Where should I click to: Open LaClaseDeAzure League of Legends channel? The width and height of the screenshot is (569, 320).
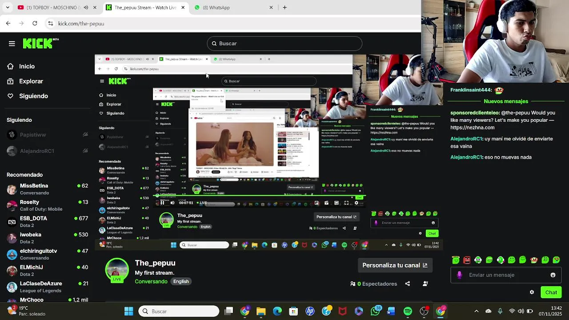(47, 287)
